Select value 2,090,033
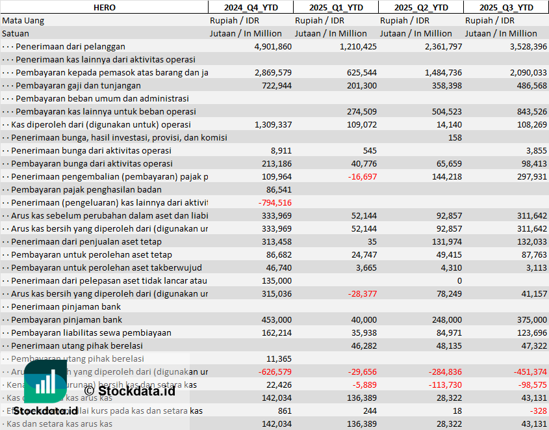 click(x=528, y=73)
